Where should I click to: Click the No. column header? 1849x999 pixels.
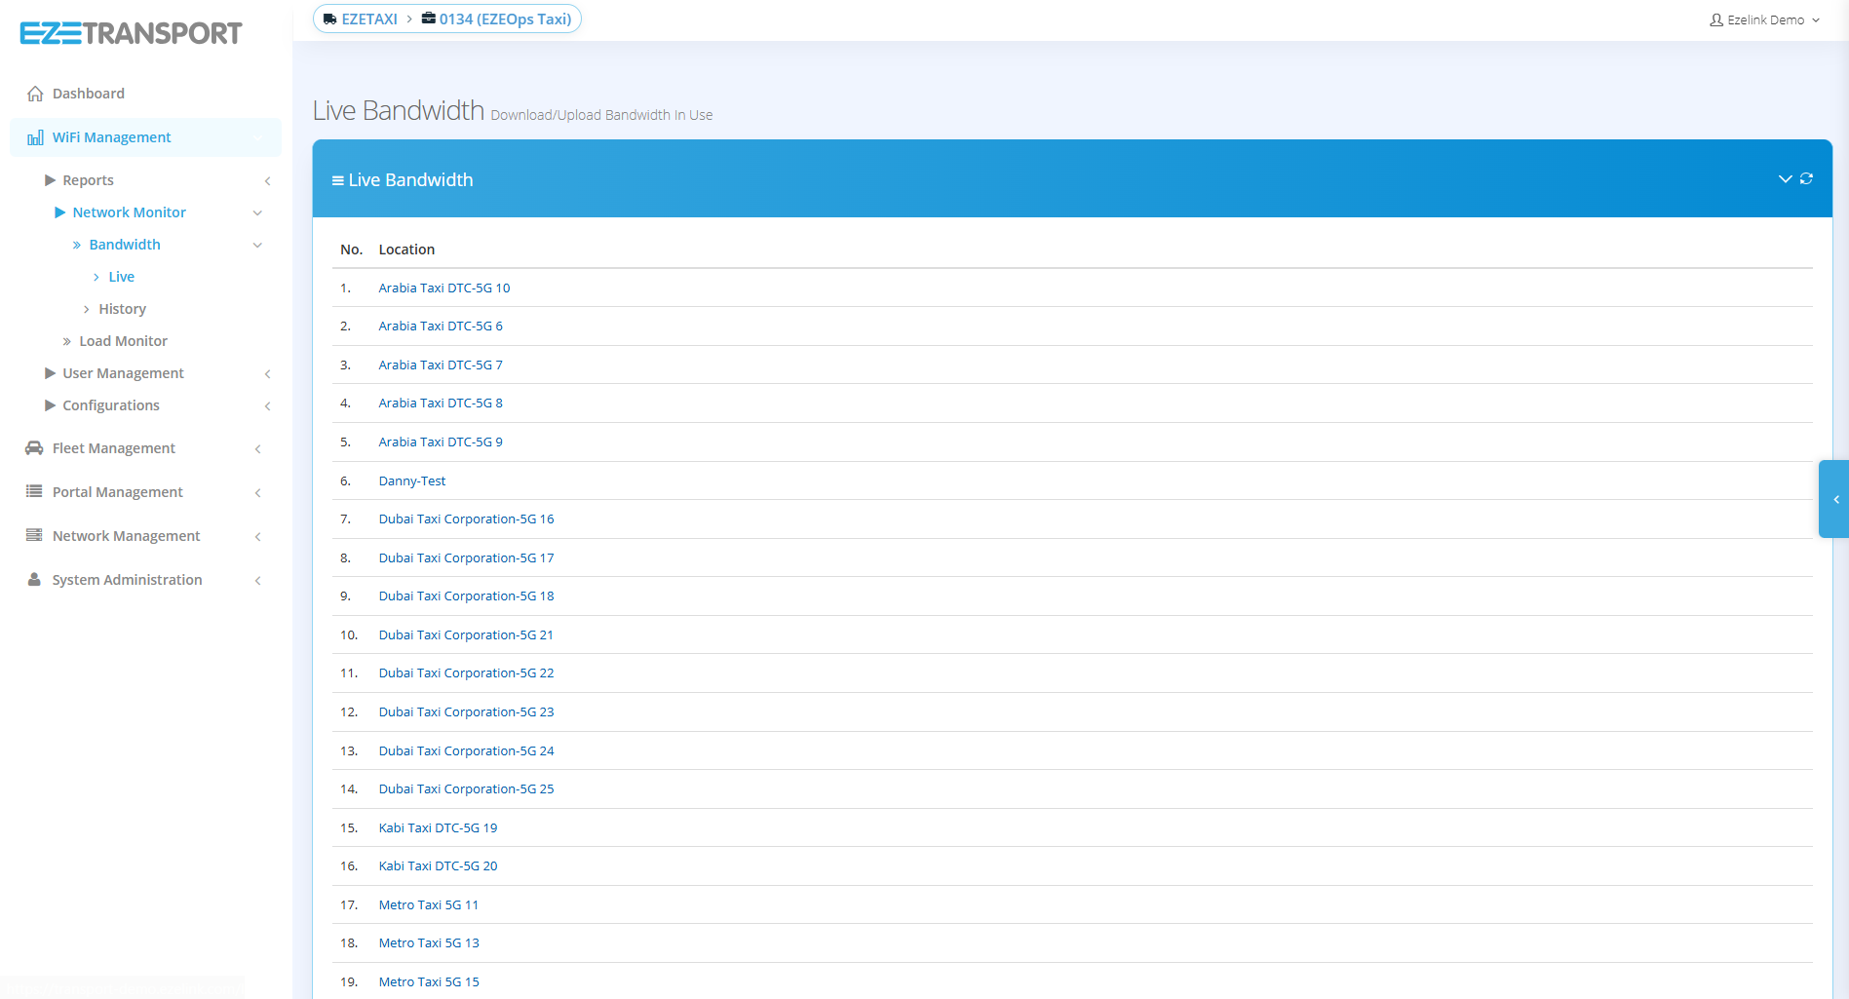tap(351, 250)
